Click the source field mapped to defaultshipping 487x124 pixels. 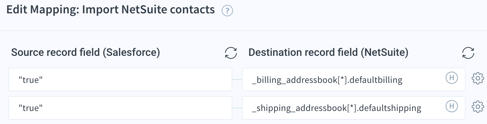coord(120,108)
